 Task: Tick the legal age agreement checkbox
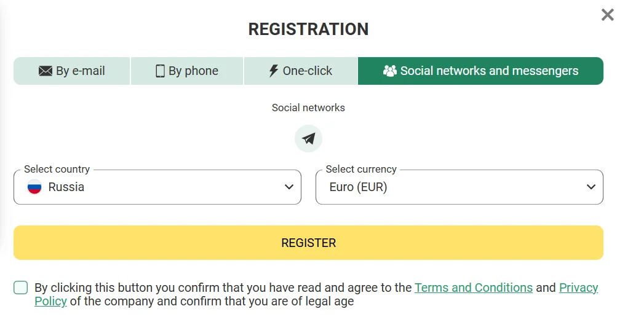[21, 288]
